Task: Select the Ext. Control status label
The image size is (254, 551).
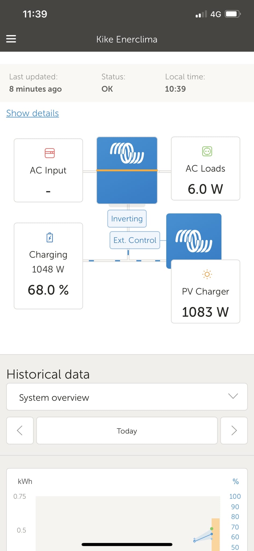Action: (135, 240)
